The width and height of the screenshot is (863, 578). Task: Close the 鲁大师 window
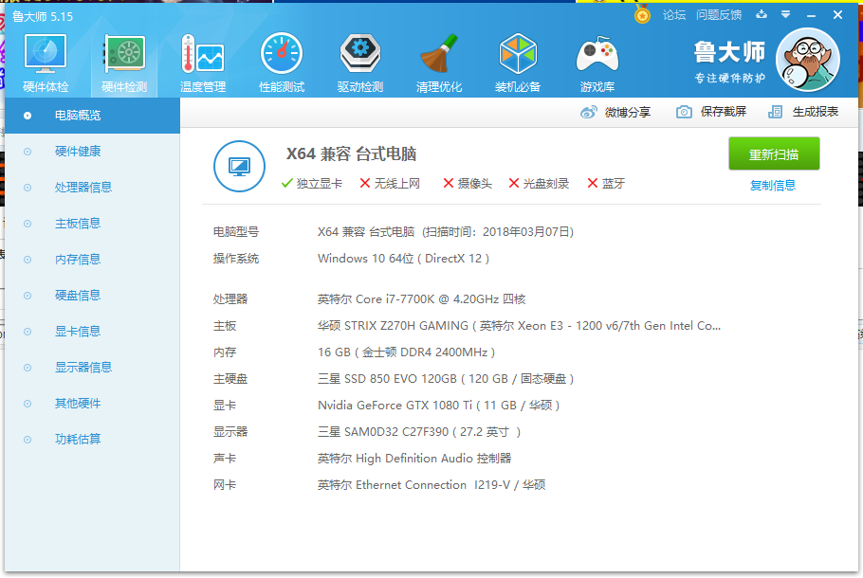pos(837,15)
